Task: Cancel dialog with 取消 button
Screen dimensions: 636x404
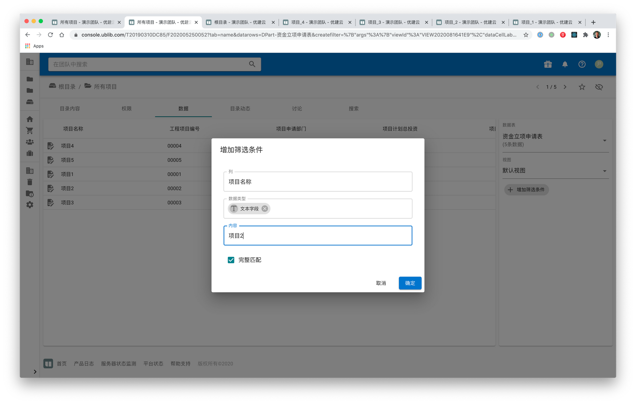Action: click(x=381, y=283)
